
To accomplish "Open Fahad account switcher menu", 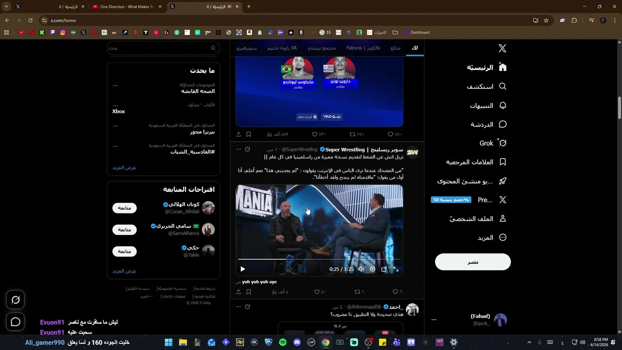I will pos(469,319).
